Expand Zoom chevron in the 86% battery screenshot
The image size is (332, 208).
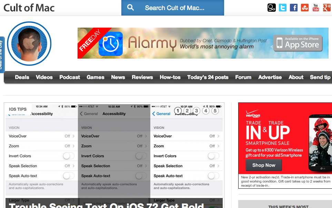73,146
